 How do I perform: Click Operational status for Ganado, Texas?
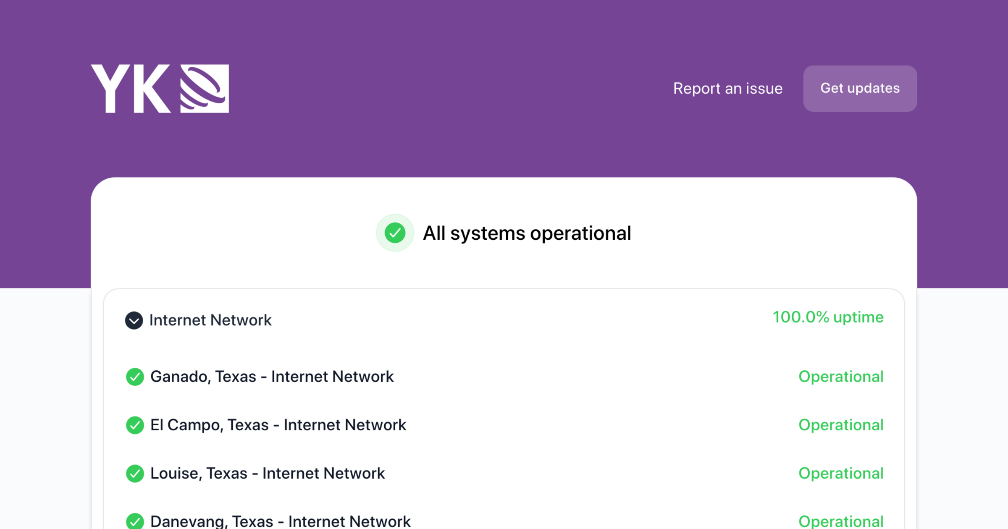(x=841, y=377)
